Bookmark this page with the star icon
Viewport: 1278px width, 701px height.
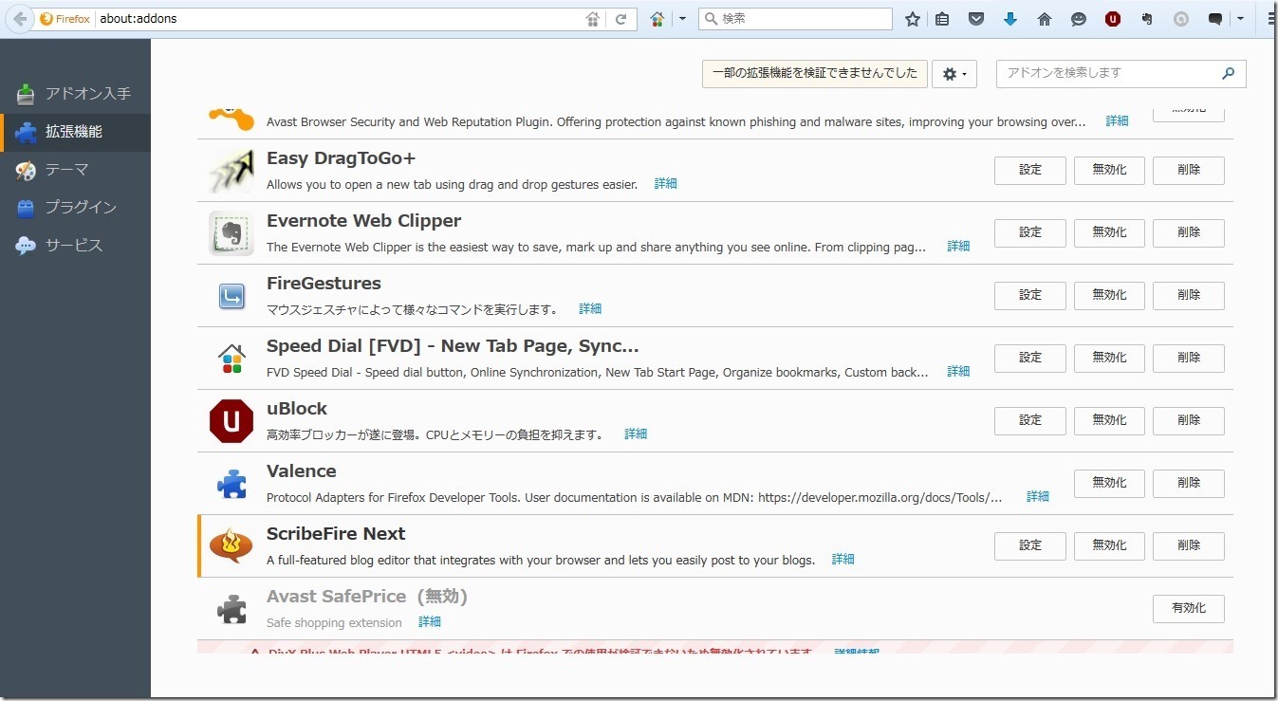click(913, 19)
